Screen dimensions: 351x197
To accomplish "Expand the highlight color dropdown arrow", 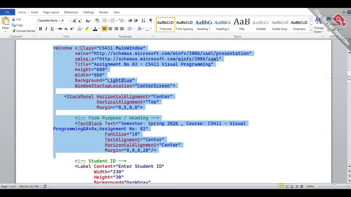I will point(91,29).
